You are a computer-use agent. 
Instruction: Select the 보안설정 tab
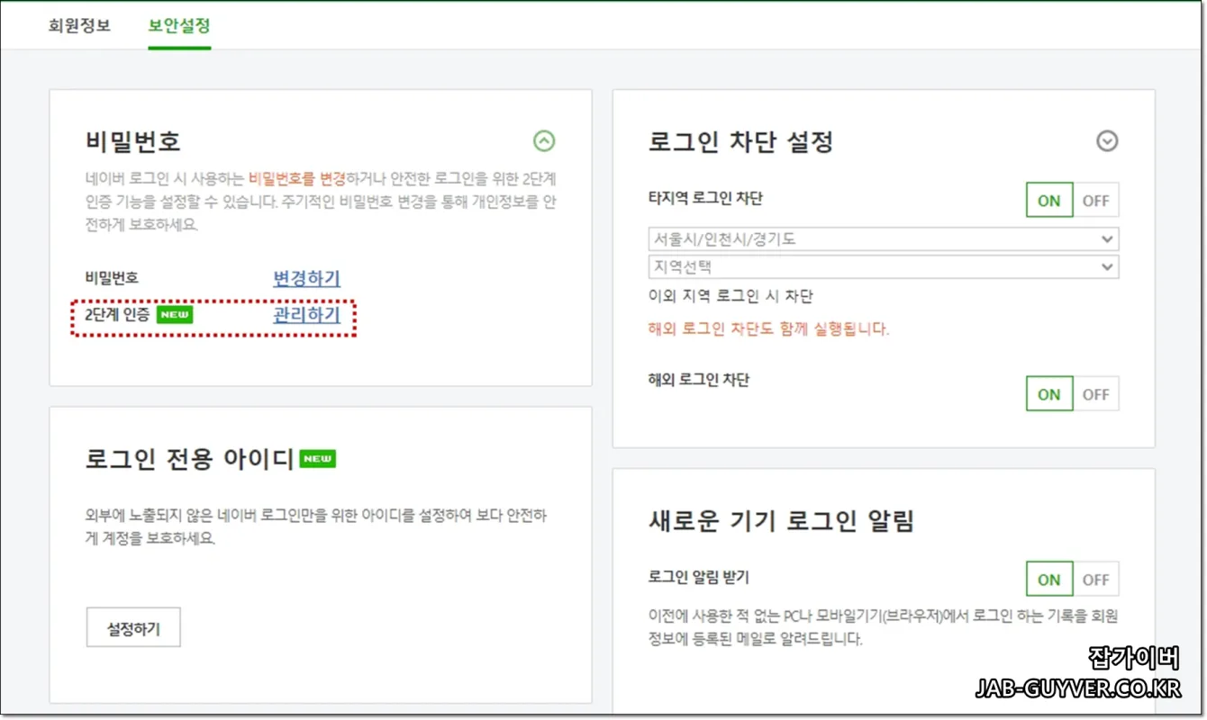(x=179, y=26)
